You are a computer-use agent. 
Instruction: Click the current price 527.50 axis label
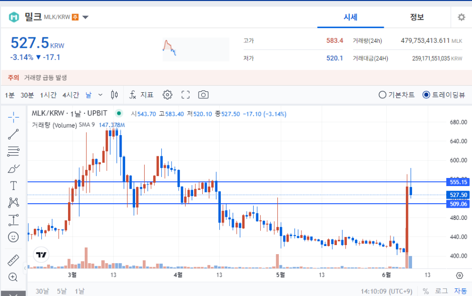point(458,195)
